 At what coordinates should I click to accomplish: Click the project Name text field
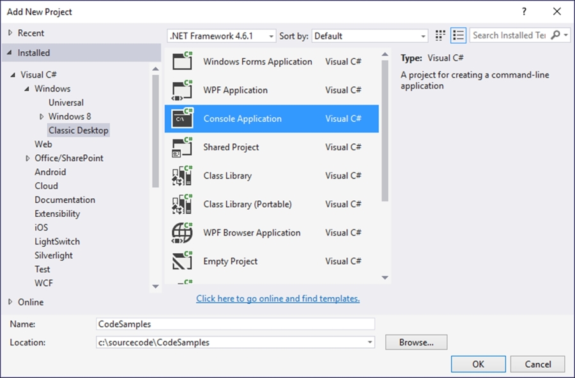point(234,324)
